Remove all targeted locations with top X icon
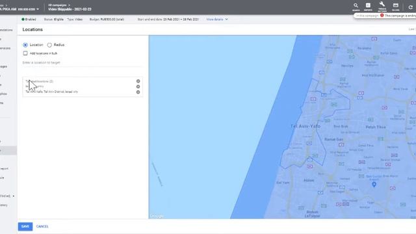Image resolution: width=416 pixels, height=234 pixels. 138,81
